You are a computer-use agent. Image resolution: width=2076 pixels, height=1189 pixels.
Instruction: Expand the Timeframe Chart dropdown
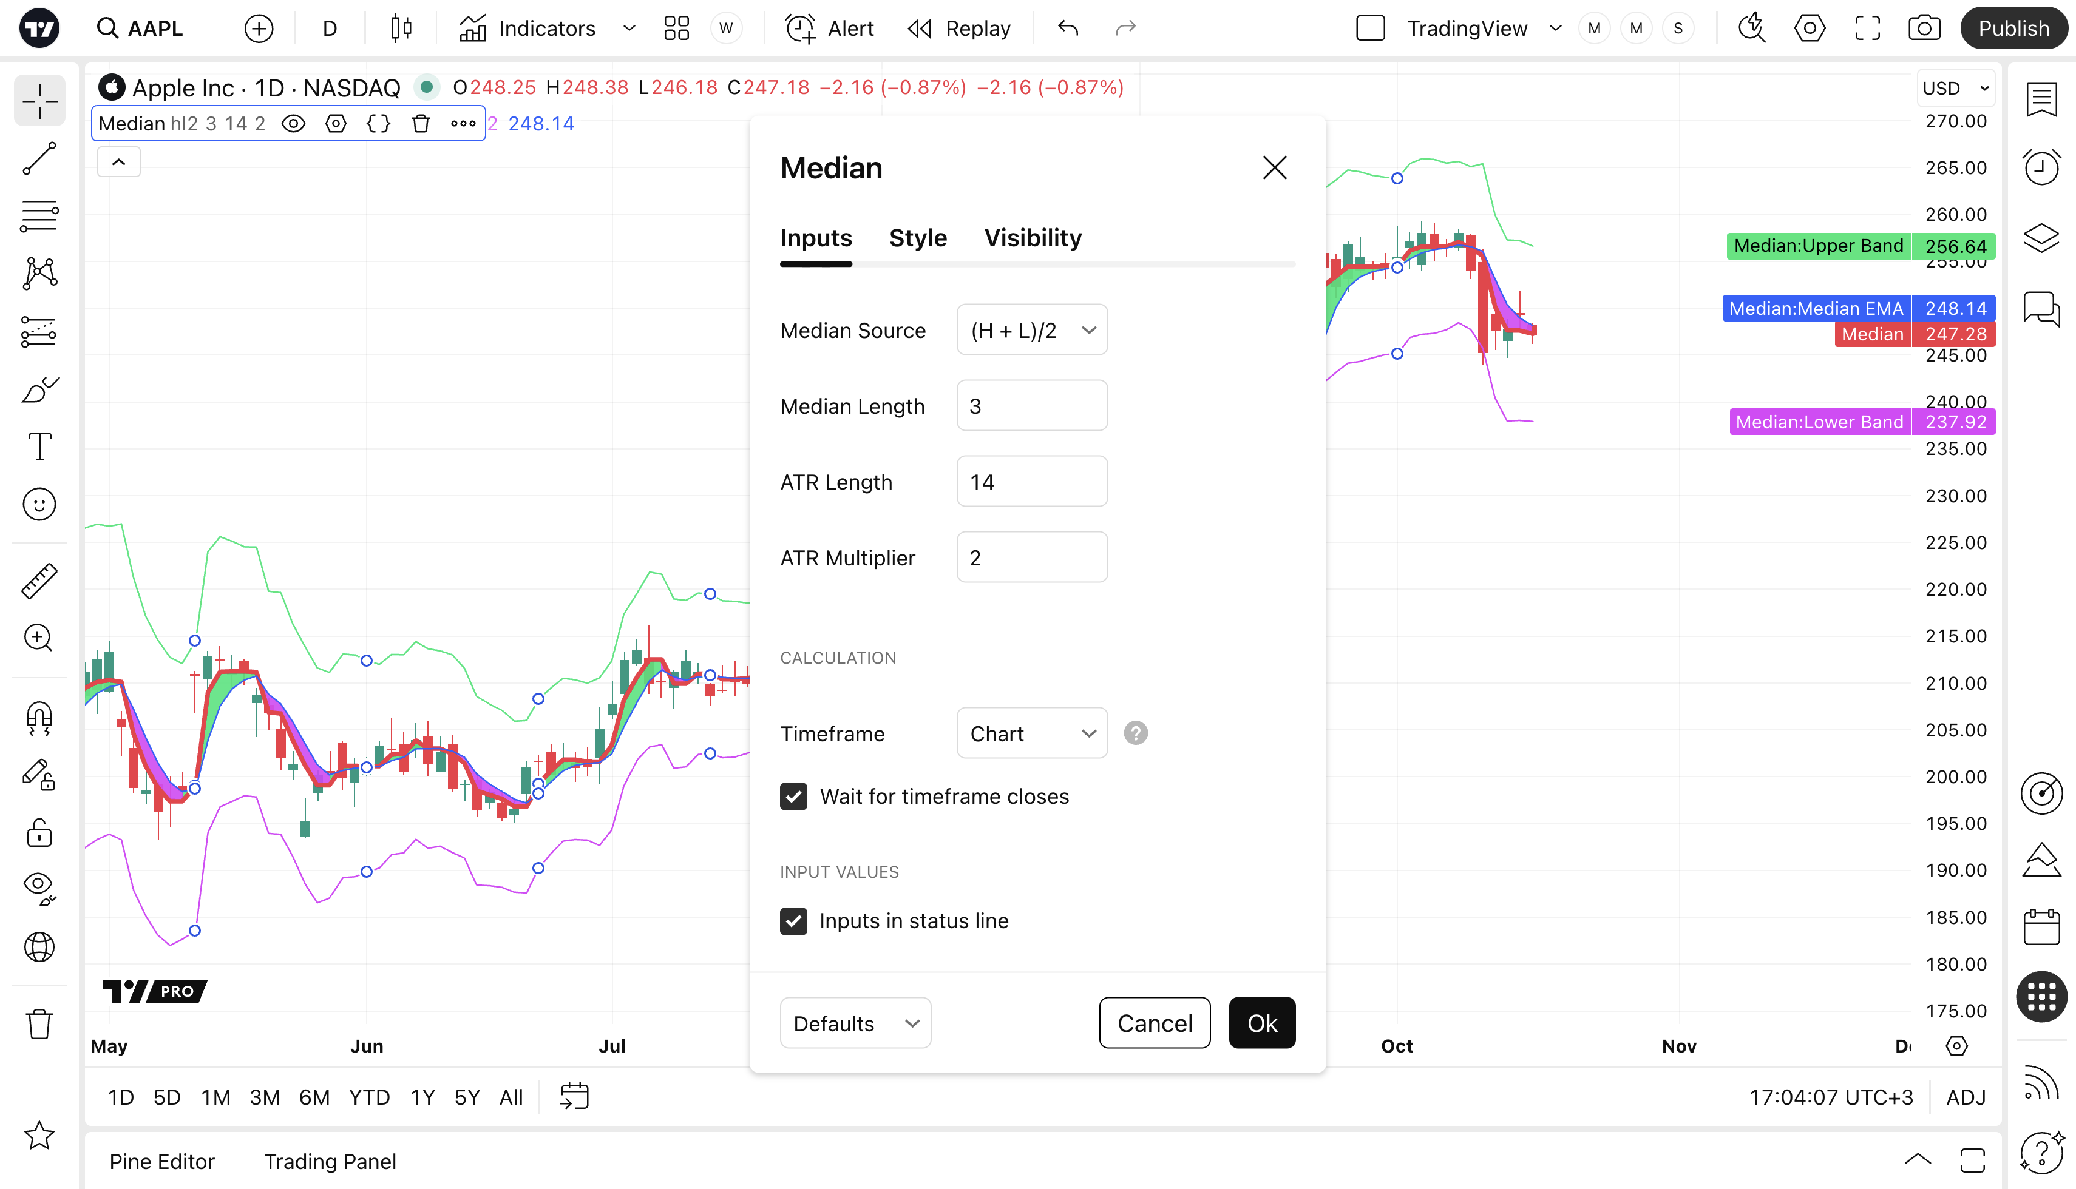[x=1032, y=733]
